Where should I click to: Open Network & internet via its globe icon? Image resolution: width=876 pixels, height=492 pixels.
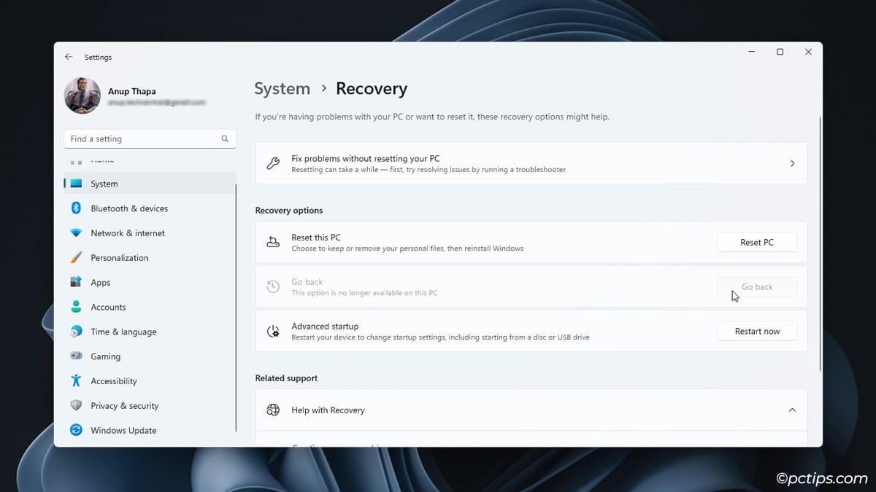pos(75,233)
